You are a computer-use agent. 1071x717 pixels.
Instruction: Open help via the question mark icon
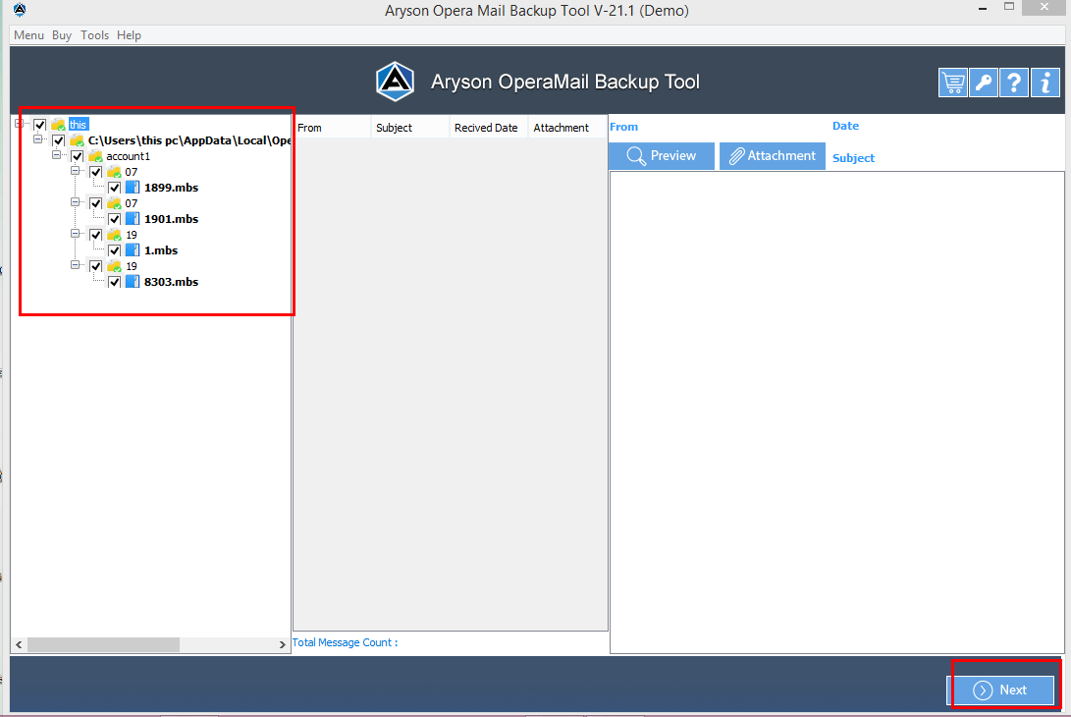click(x=1014, y=83)
